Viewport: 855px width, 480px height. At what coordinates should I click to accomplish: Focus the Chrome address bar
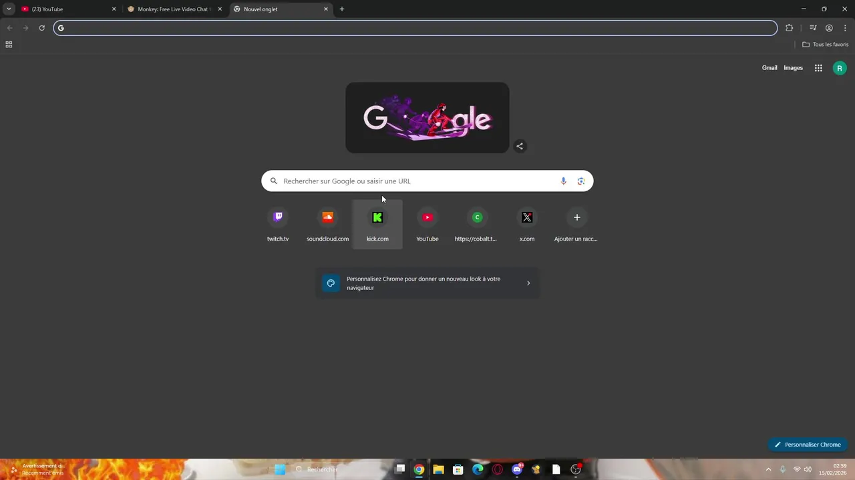tap(415, 28)
